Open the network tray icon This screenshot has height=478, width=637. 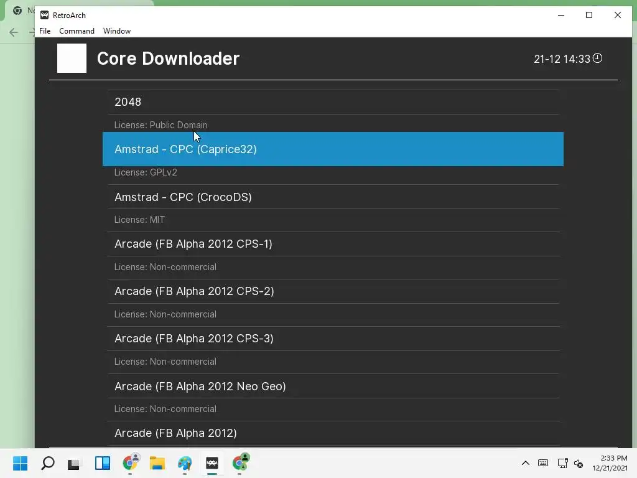click(562, 463)
